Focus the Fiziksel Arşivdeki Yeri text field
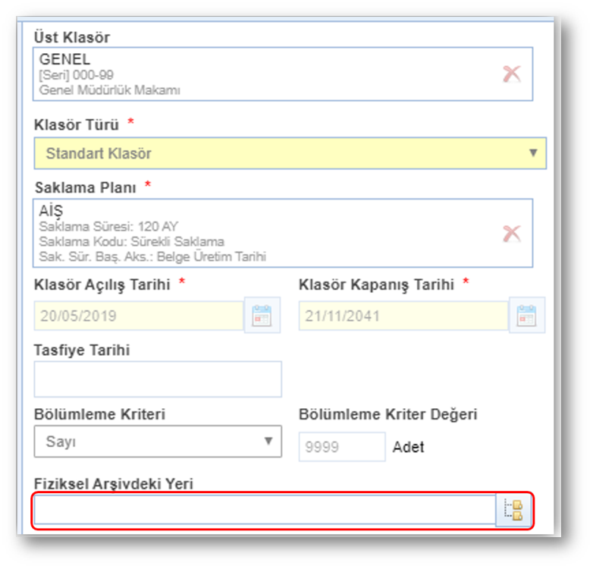593x569 pixels. click(264, 511)
